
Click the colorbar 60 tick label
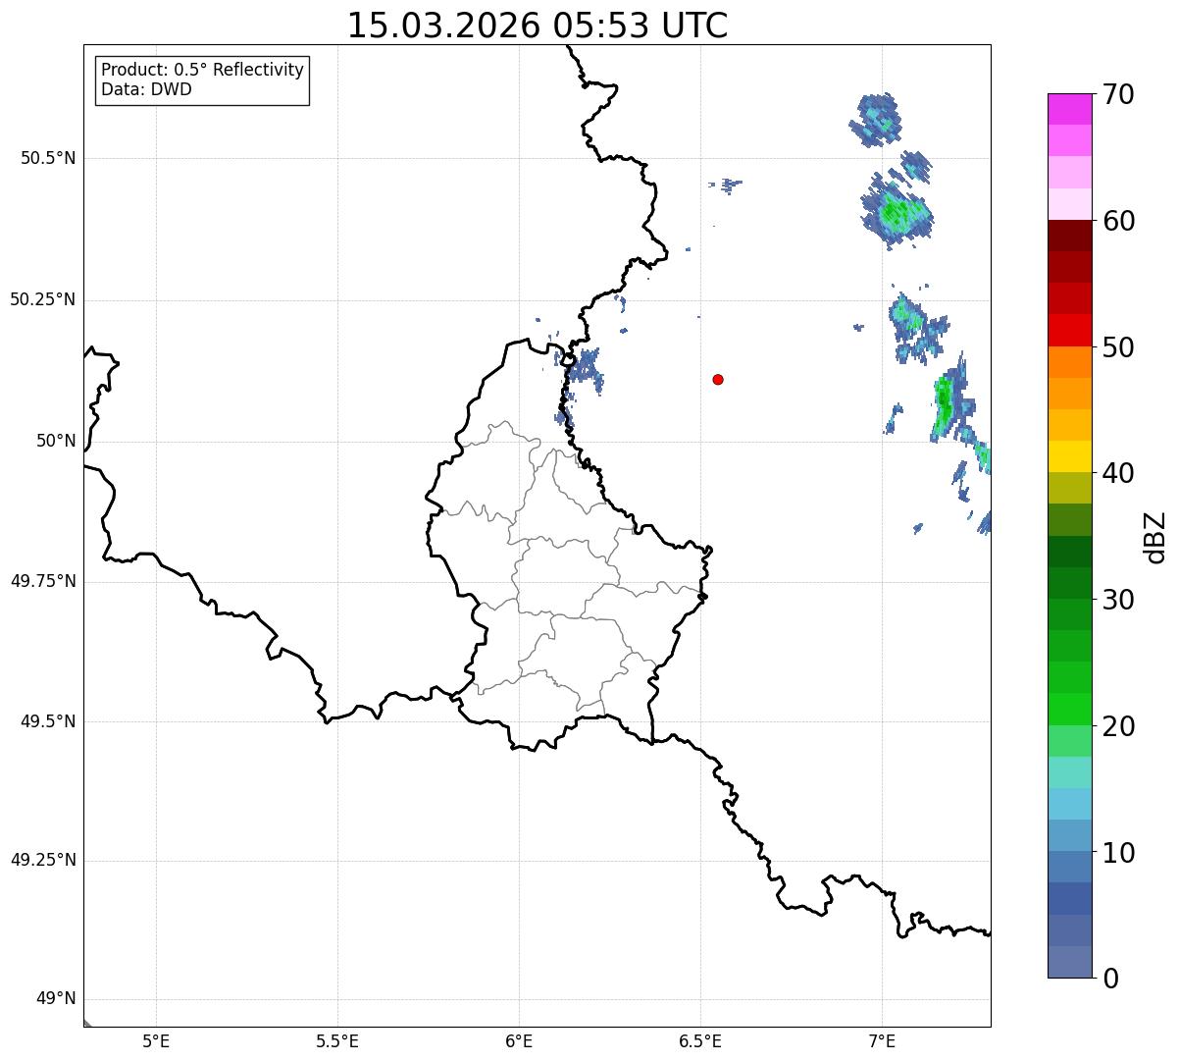(1118, 221)
